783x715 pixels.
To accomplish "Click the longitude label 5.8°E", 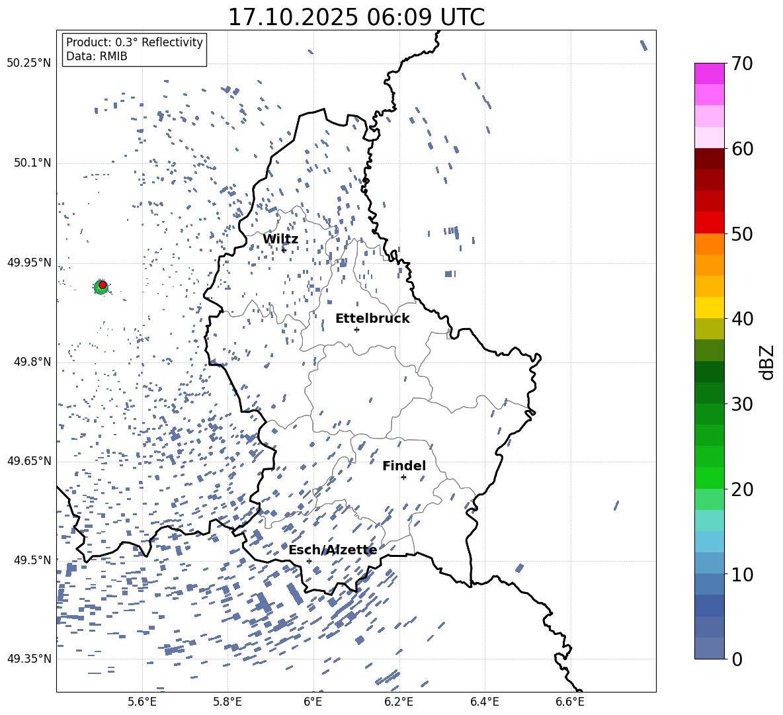I will tap(227, 702).
